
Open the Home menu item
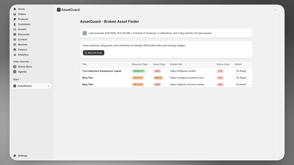(x=21, y=9)
